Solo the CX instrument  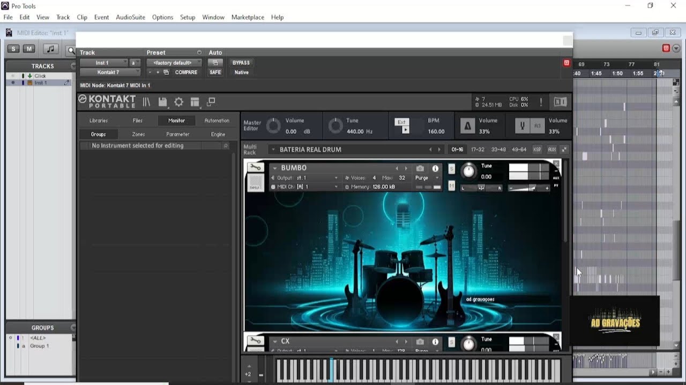451,342
